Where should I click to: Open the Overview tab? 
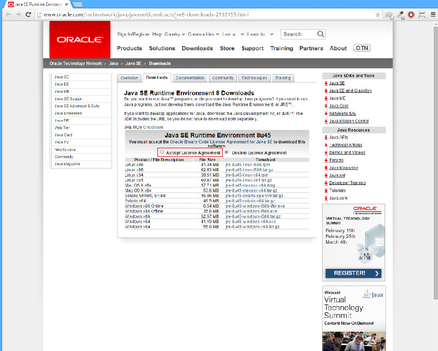coord(129,78)
